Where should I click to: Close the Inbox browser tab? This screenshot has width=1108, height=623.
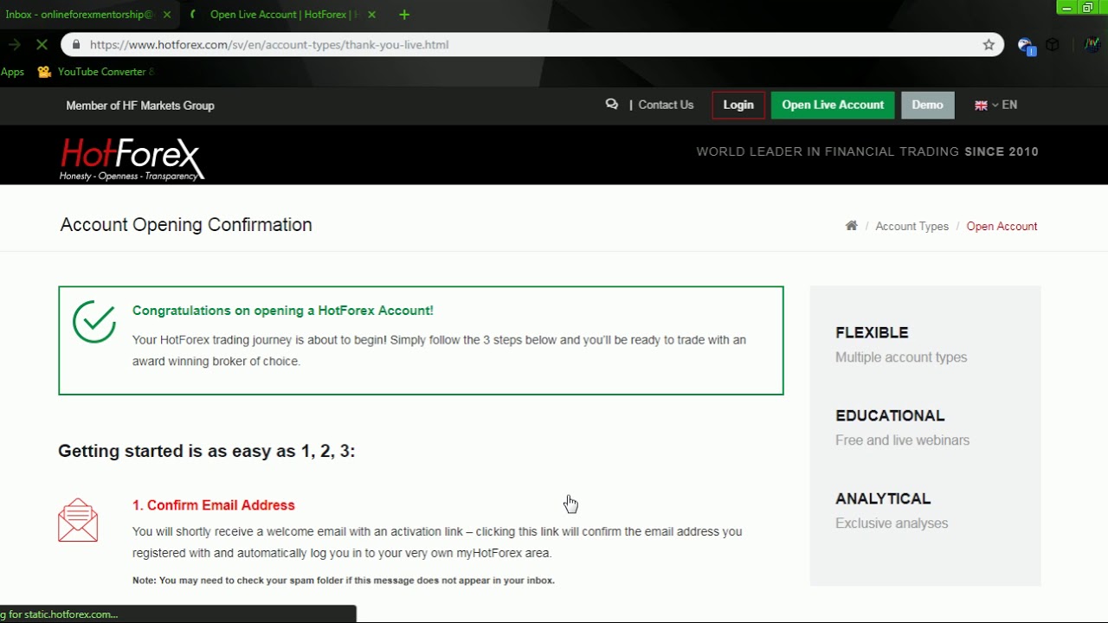tap(167, 15)
